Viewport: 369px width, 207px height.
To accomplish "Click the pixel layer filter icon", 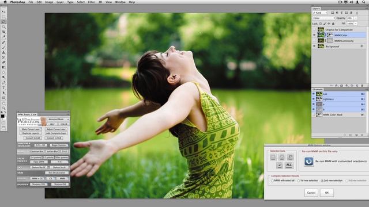I will point(333,13).
